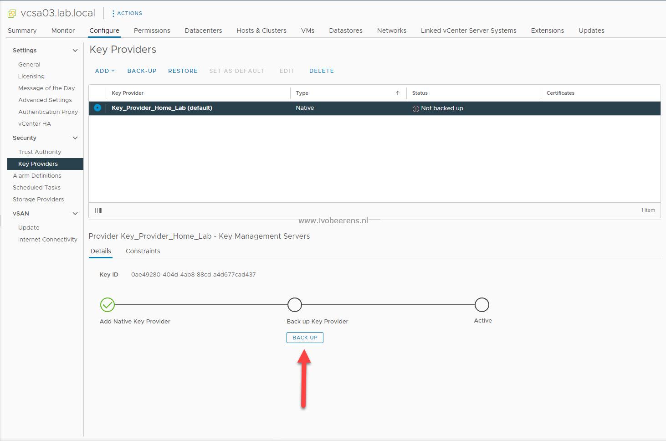Click the vCenter server icon beside vcsa03.lab.local
The image size is (666, 441).
click(12, 14)
